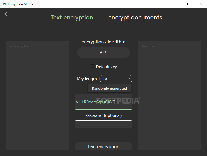Image resolution: width=207 pixels, height=156 pixels.
Task: Click inside the Output text area
Action: [170, 96]
